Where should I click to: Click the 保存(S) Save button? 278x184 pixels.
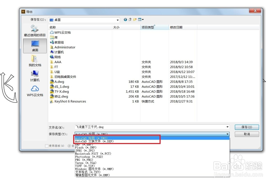point(247,127)
